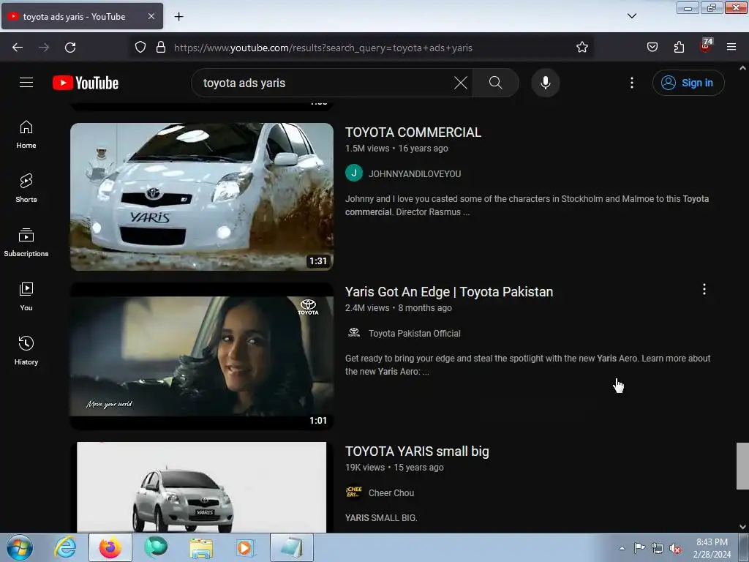Save to Pocket icon
This screenshot has width=749, height=562.
(x=652, y=48)
